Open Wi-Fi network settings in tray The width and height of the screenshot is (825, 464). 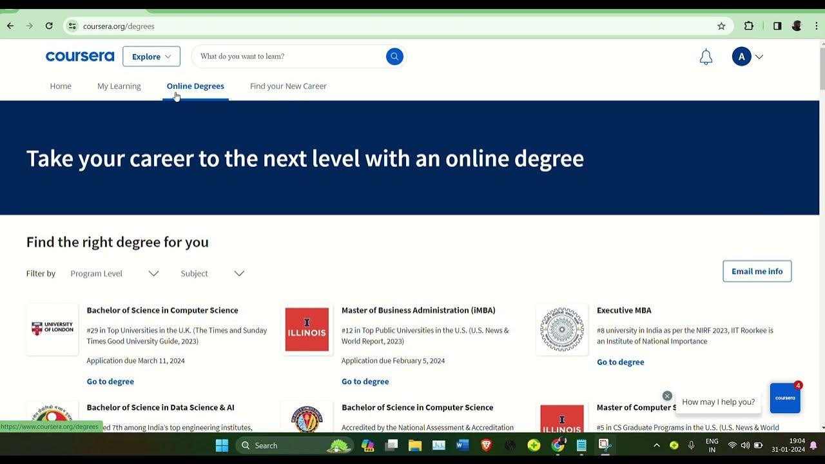click(x=732, y=445)
